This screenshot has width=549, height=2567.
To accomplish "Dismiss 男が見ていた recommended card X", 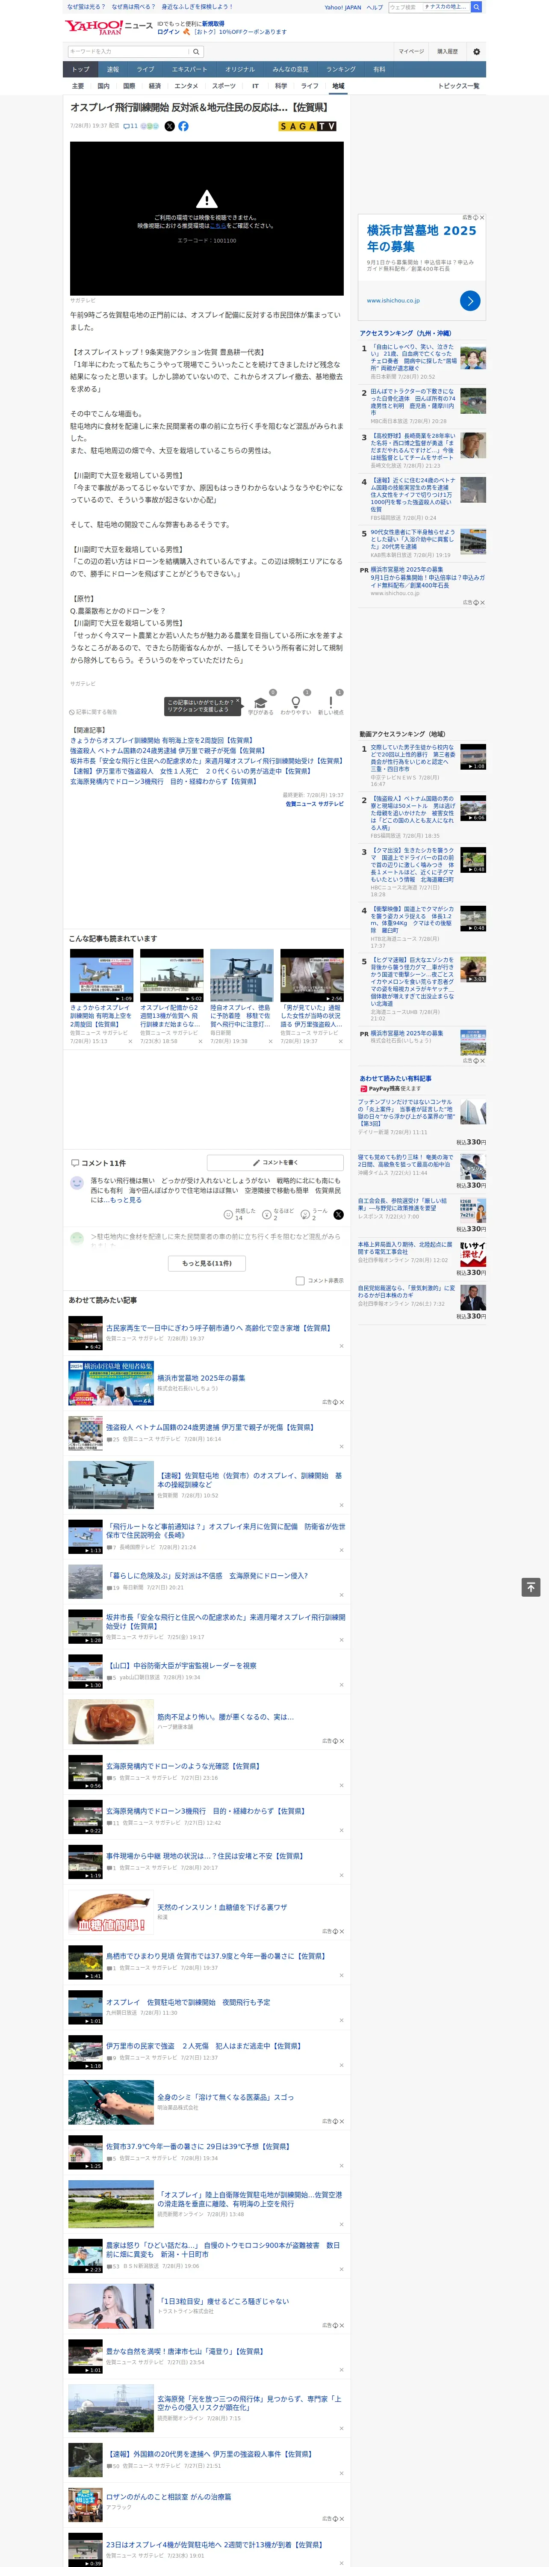I will coord(341,1041).
